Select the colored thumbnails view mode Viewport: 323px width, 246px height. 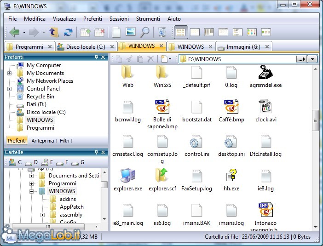pyautogui.click(x=252, y=32)
